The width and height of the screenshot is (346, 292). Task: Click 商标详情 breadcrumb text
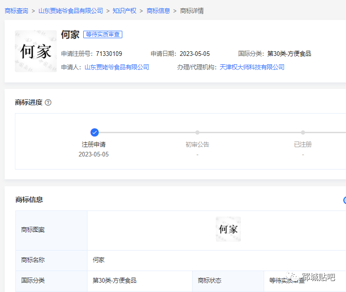coord(192,11)
